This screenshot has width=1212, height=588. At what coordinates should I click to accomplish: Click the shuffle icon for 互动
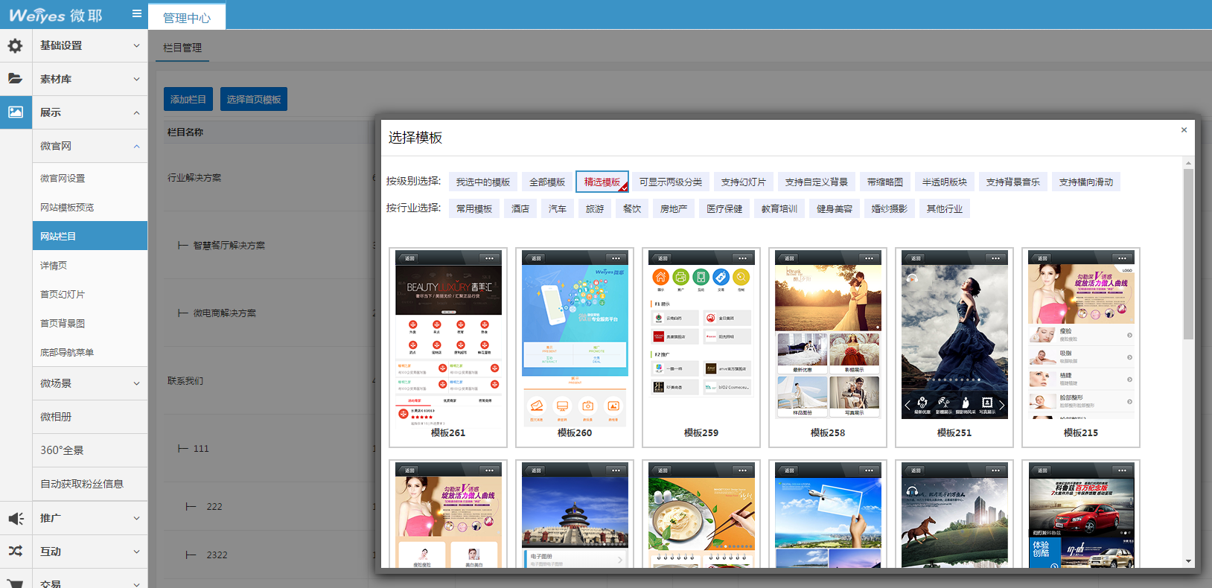point(16,552)
